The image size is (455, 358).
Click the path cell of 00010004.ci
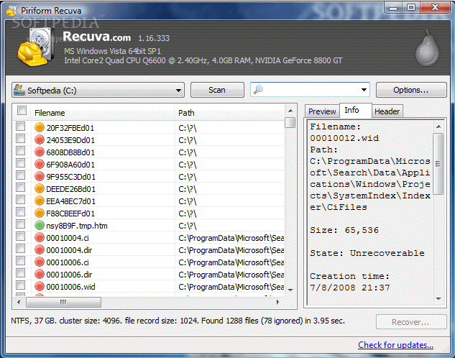tap(231, 238)
